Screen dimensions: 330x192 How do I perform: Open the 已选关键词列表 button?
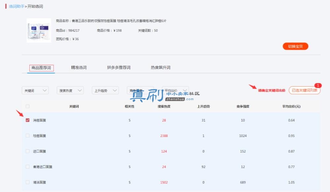pyautogui.click(x=304, y=91)
